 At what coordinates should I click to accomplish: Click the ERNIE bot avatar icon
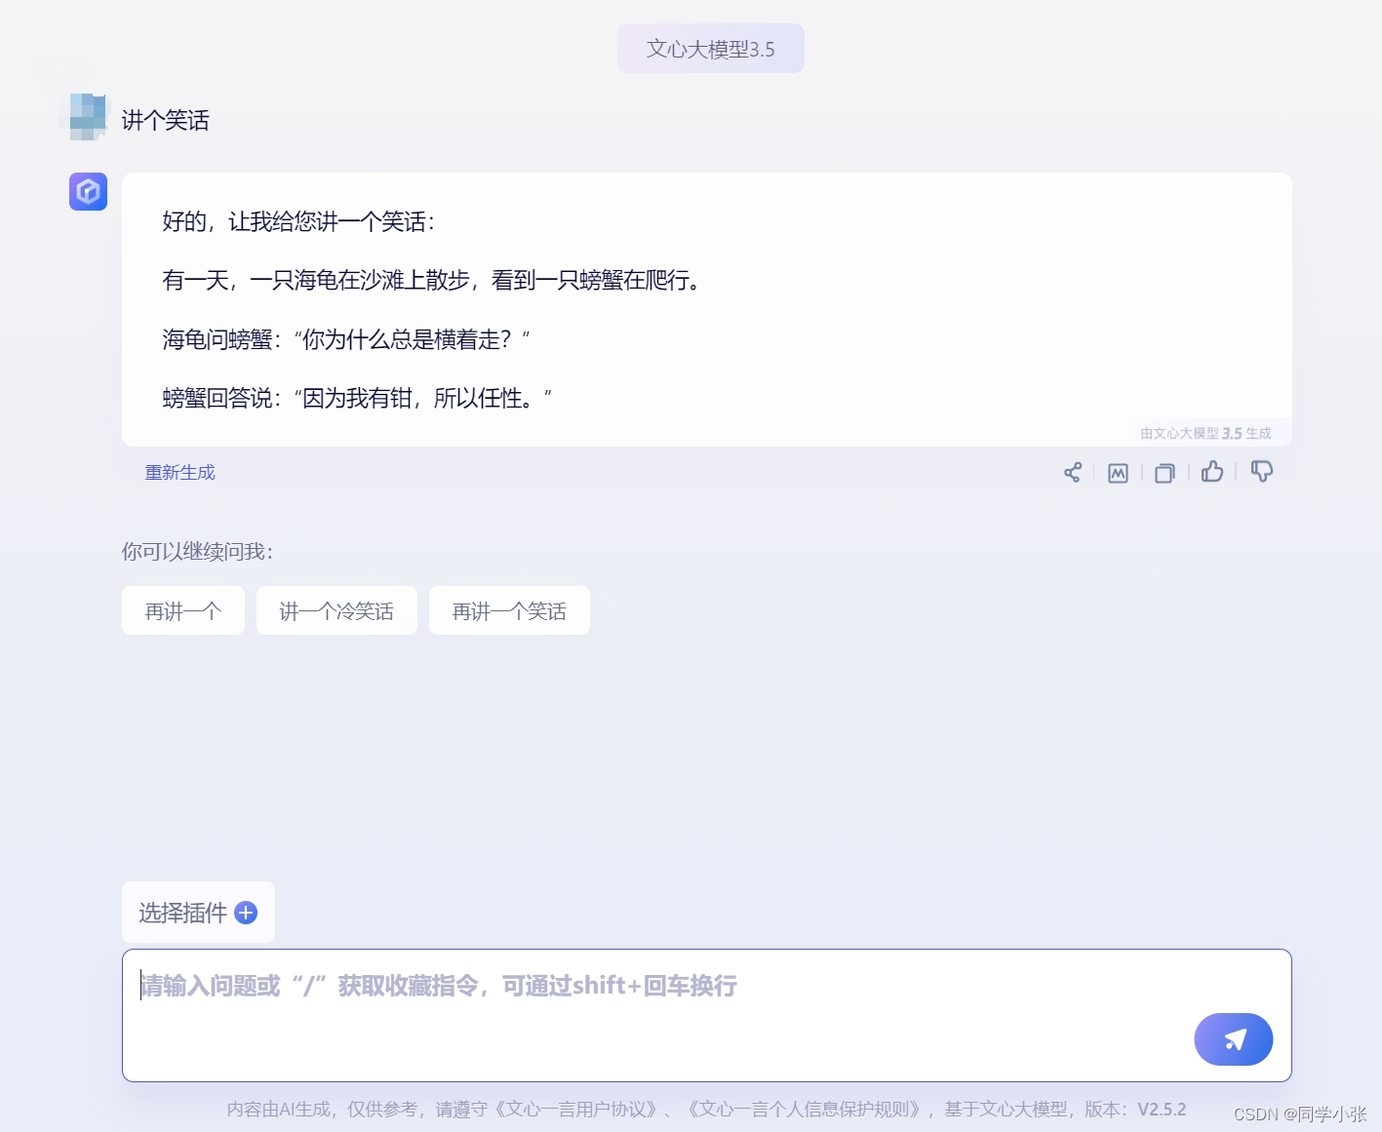(88, 191)
